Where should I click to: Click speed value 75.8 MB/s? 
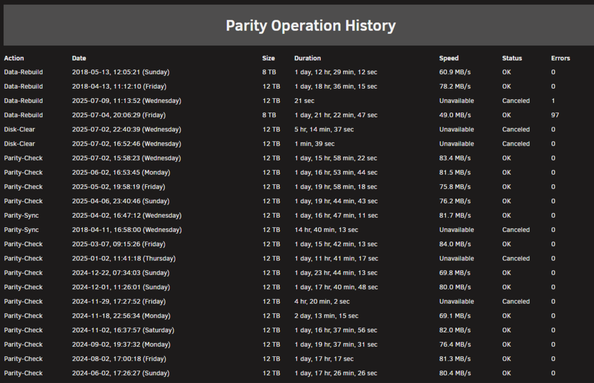tap(455, 187)
